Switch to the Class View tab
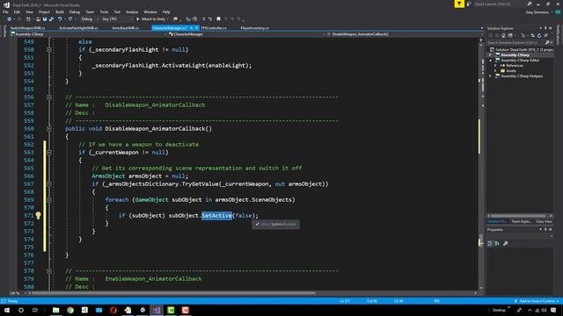 pos(544,221)
